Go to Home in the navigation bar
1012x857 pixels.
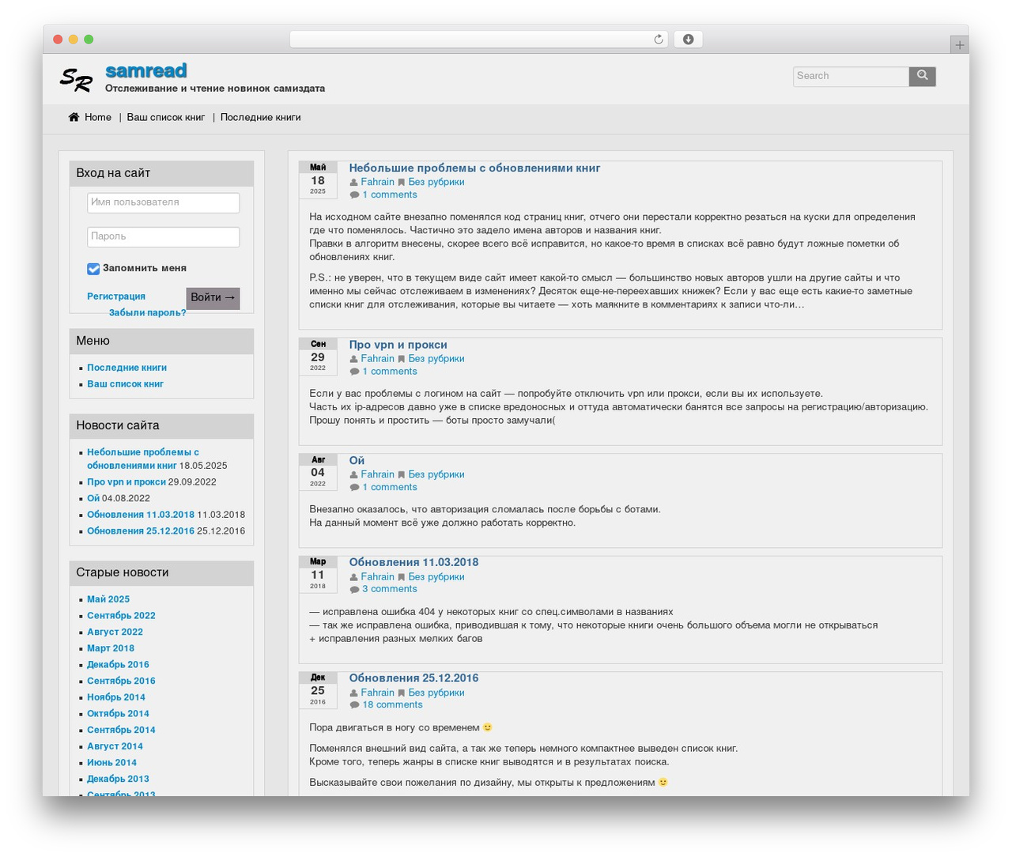click(98, 117)
